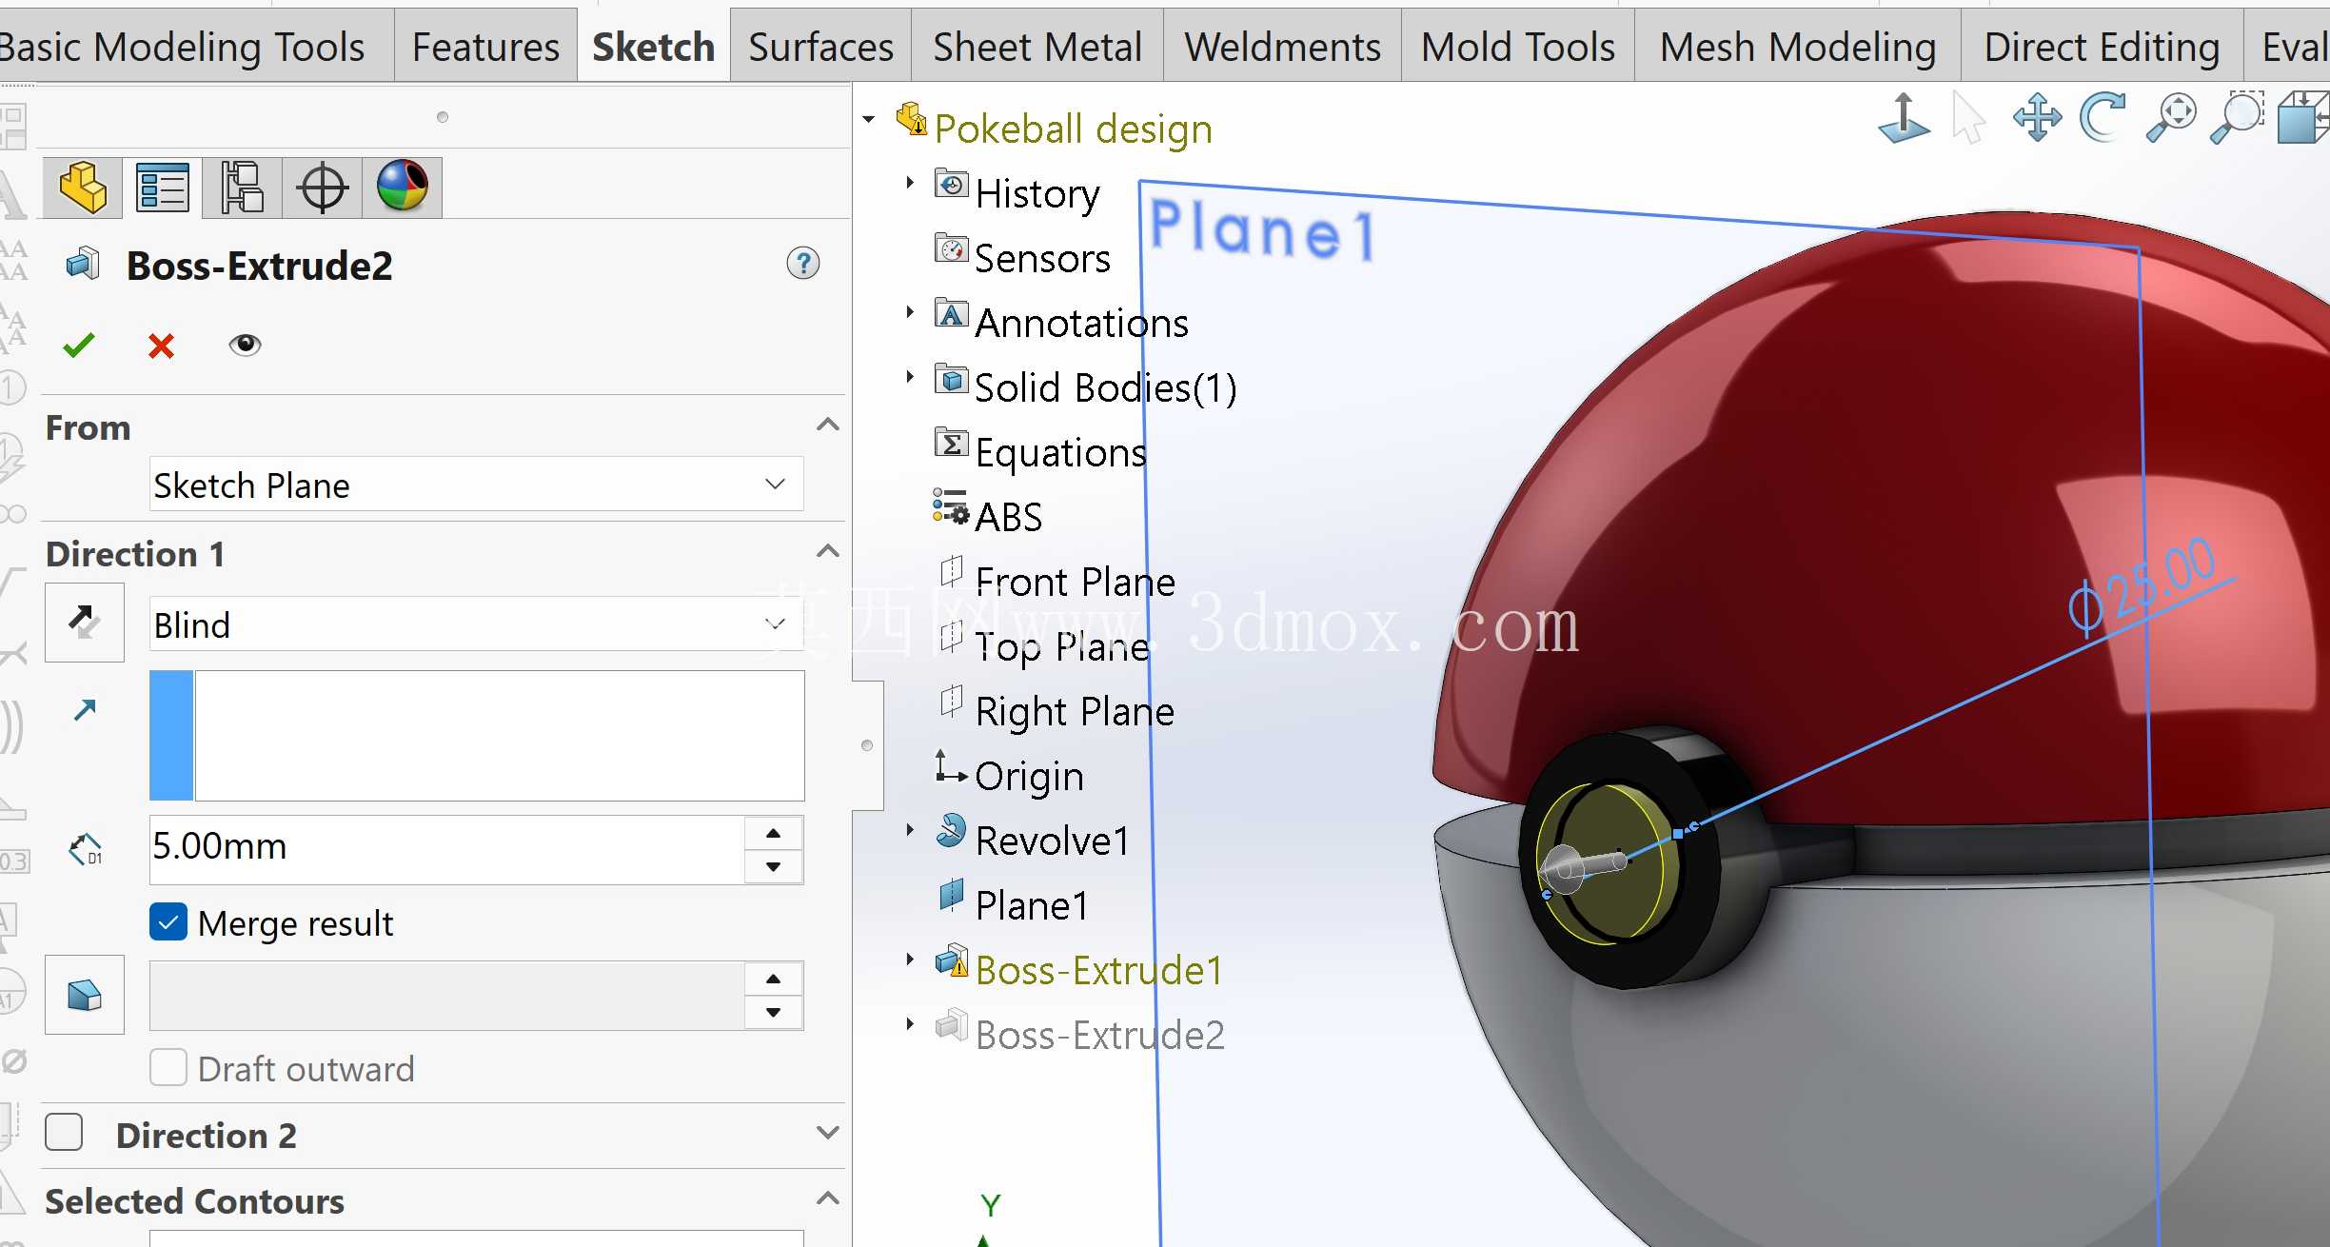Viewport: 2330px width, 1247px height.
Task: Uncheck the Merge result checkbox
Action: pyautogui.click(x=168, y=922)
